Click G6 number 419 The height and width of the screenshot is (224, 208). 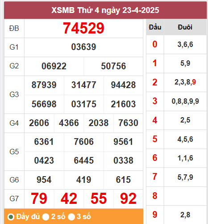83,180
